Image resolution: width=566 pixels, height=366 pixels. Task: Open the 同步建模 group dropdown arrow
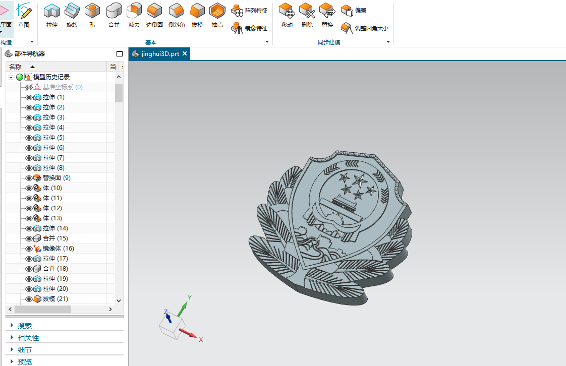coord(388,42)
